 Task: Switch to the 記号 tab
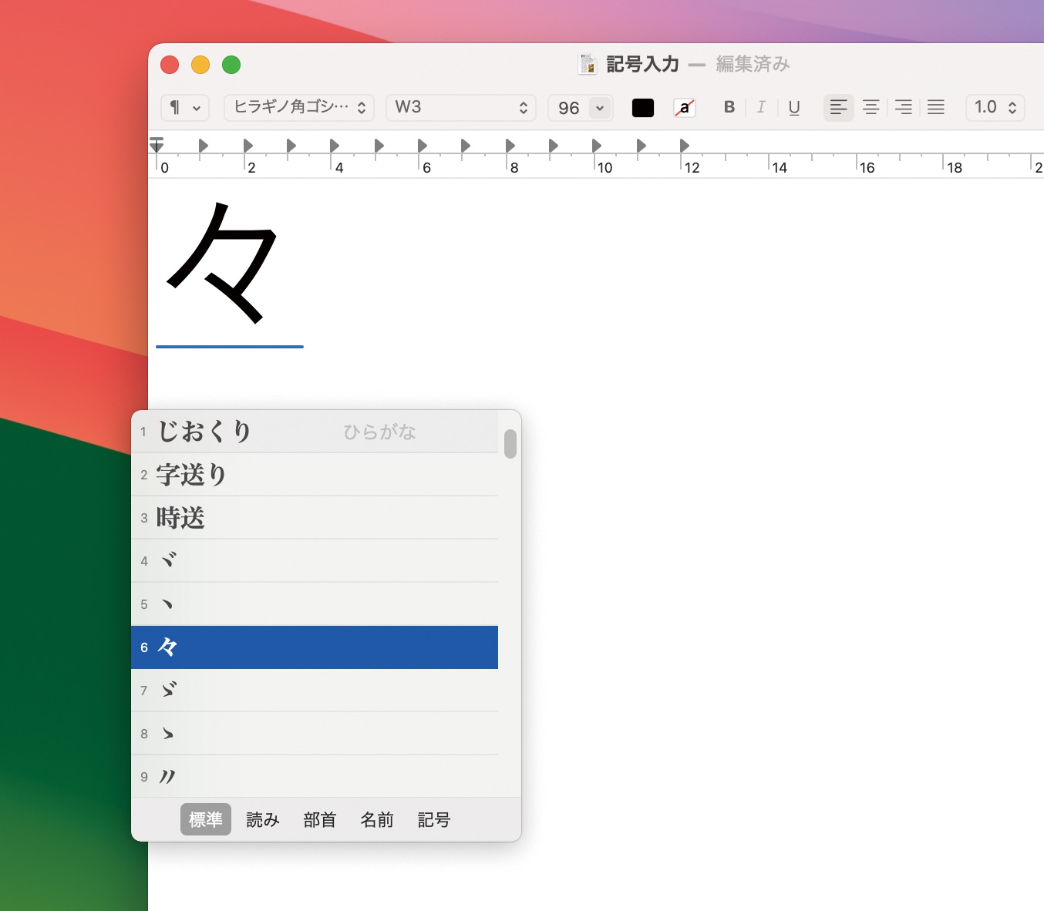[434, 819]
